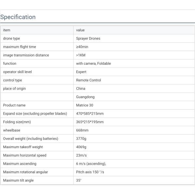Select the 'with camera, Foldable' function value
Screen dimensions: 195x195
[x=93, y=63]
